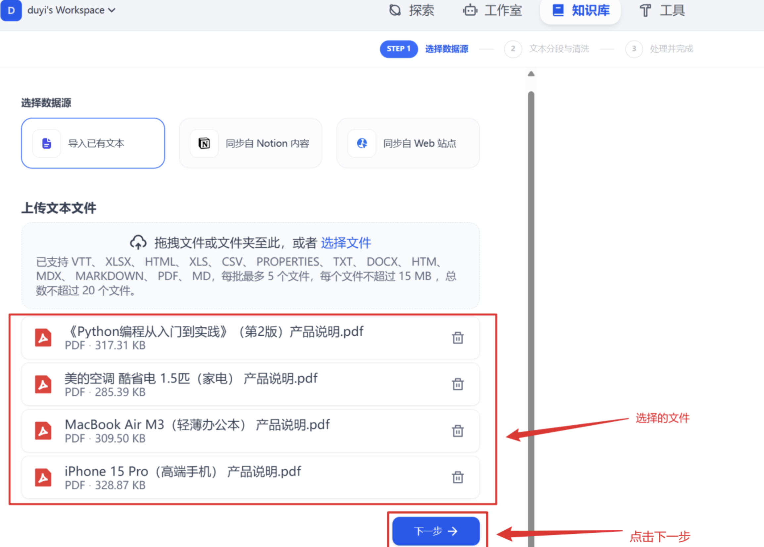
Task: Click the blue D workspace avatar
Action: pyautogui.click(x=11, y=11)
